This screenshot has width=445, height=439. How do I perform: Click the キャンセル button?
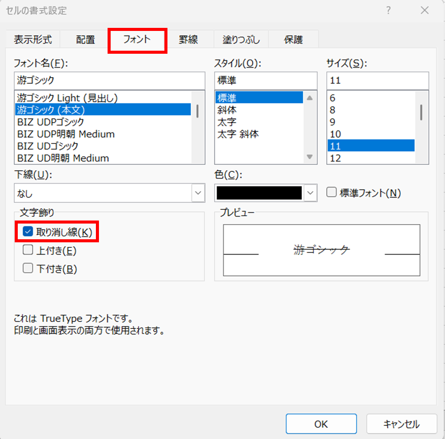401,424
